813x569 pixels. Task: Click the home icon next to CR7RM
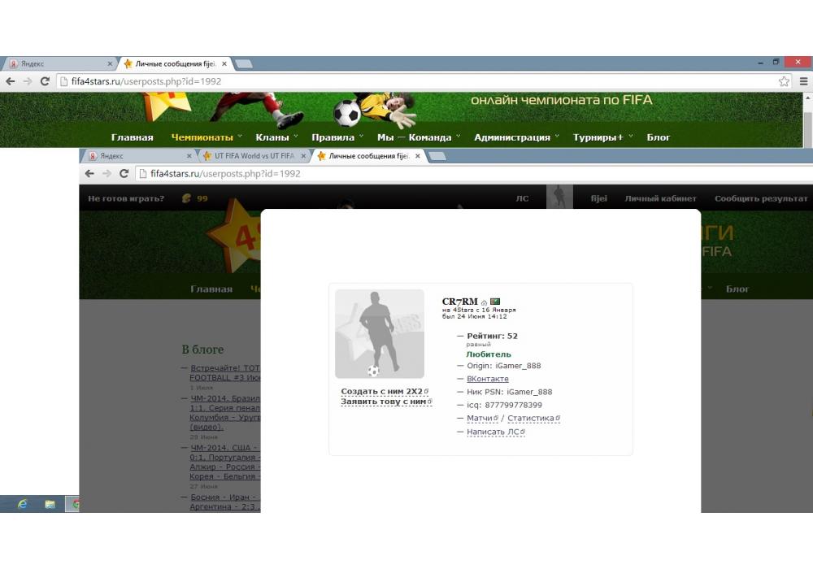click(x=484, y=302)
